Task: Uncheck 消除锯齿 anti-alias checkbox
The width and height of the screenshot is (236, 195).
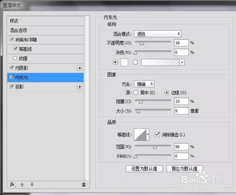Action: pyautogui.click(x=157, y=135)
